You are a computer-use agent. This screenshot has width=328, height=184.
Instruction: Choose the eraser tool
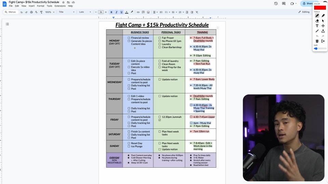point(317,21)
